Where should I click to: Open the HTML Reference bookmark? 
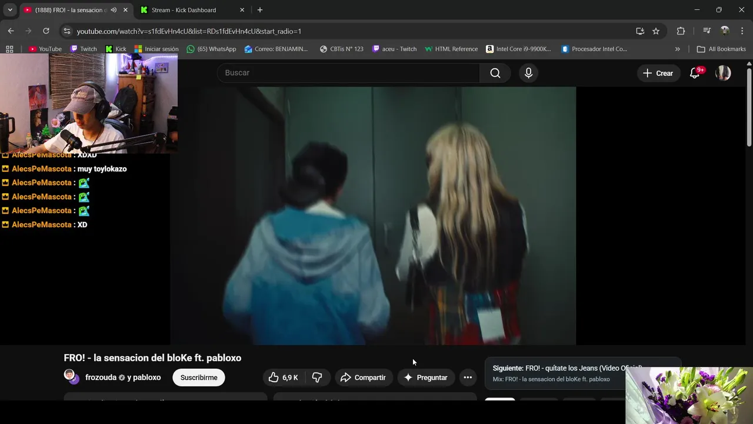pyautogui.click(x=451, y=49)
